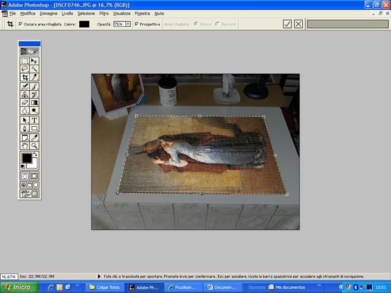Image resolution: width=391 pixels, height=293 pixels.
Task: Open the Visualizza menu
Action: [x=122, y=13]
